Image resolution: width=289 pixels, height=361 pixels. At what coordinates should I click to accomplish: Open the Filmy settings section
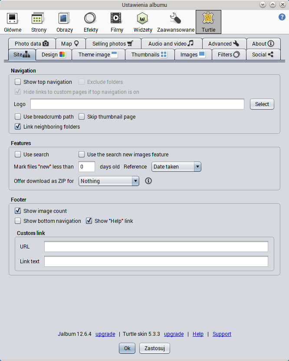tap(117, 22)
